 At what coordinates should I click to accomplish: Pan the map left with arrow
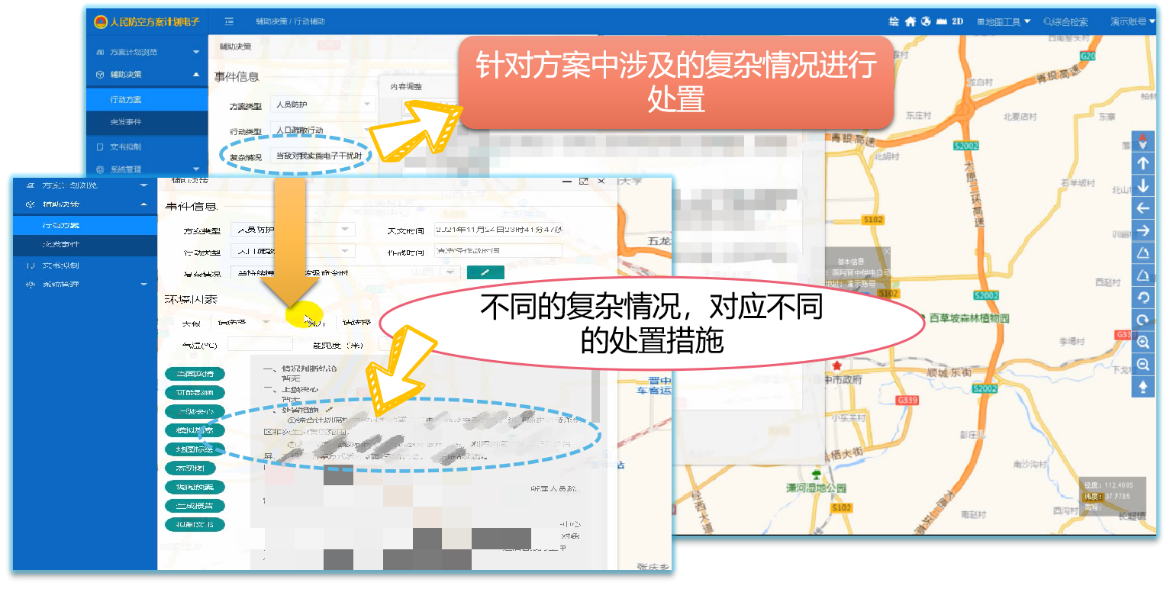(x=1143, y=208)
